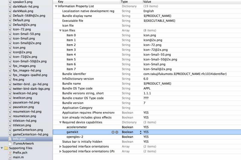
Task: Click the Key column header
Action: [61, 2]
